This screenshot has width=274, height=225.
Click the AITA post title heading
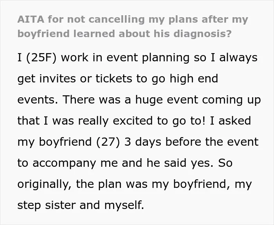[133, 27]
